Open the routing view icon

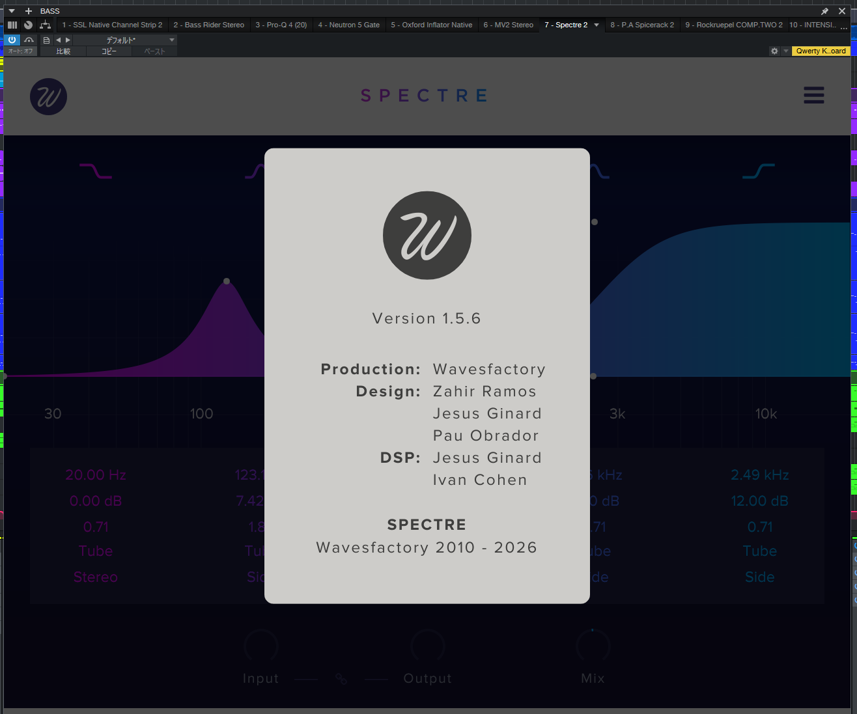click(x=45, y=25)
